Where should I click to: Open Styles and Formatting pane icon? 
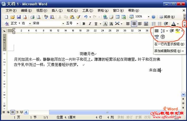[7, 24]
